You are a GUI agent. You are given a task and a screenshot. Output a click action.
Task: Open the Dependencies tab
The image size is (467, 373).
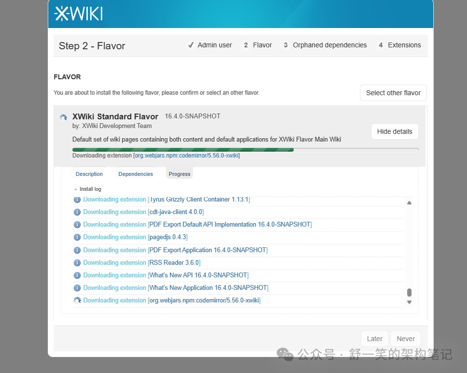136,174
